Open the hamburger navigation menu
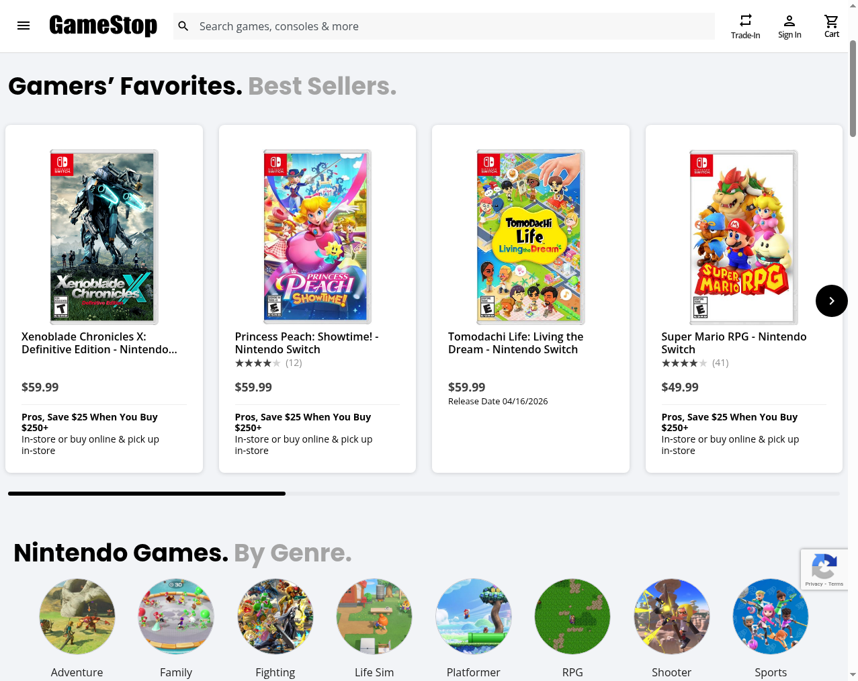This screenshot has width=858, height=681. (24, 26)
